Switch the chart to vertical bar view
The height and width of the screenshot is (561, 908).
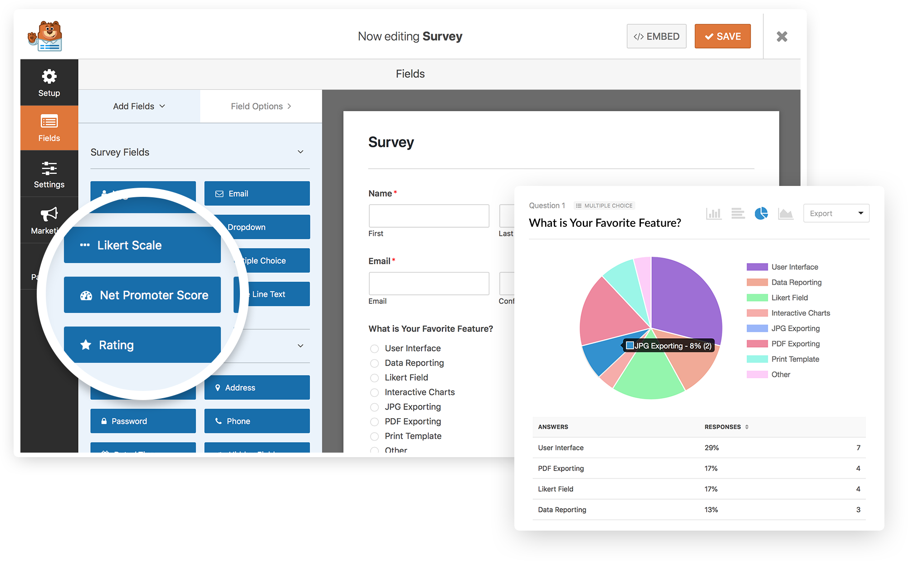click(x=713, y=213)
